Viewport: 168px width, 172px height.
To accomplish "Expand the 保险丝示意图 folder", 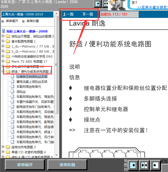I will pyautogui.click(x=3, y=36).
